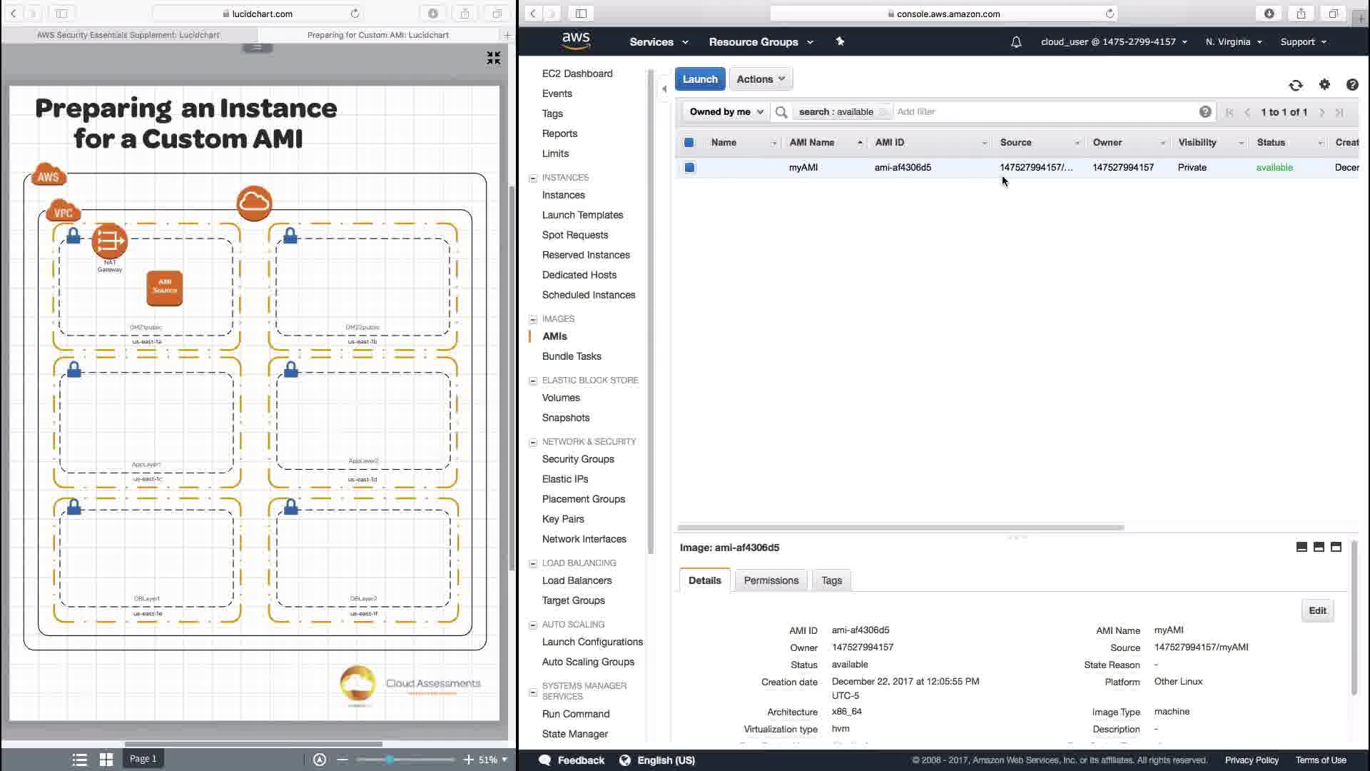1370x771 pixels.
Task: Open the Actions dropdown menu
Action: tap(761, 79)
